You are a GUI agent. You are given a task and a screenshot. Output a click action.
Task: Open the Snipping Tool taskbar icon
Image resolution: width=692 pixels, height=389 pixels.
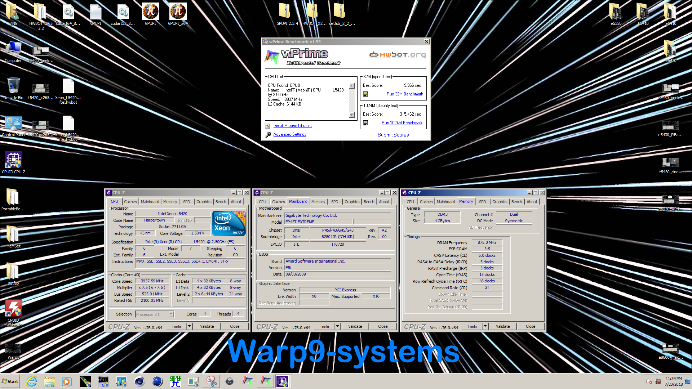click(212, 381)
